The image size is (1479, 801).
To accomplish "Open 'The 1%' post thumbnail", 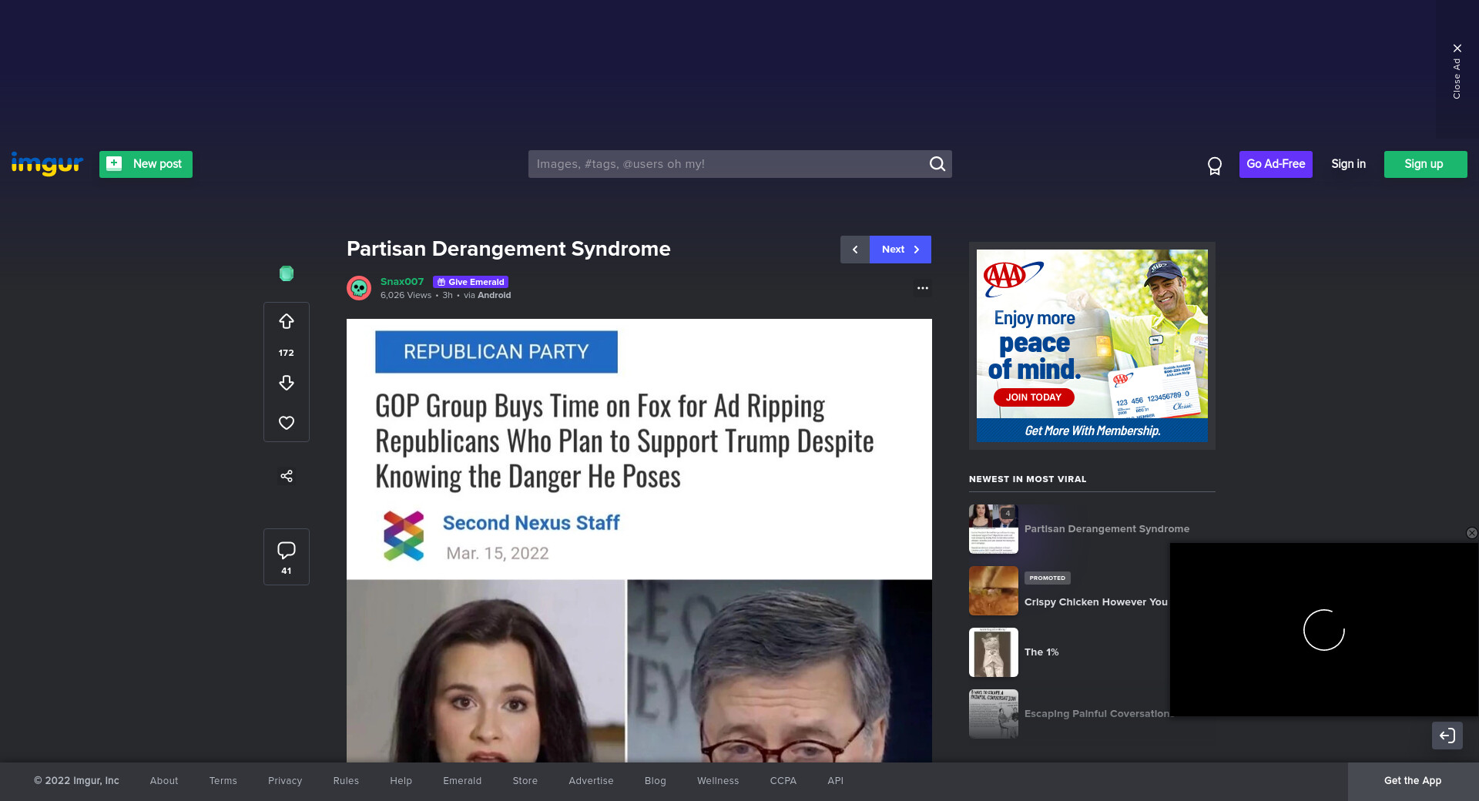I will (x=994, y=652).
